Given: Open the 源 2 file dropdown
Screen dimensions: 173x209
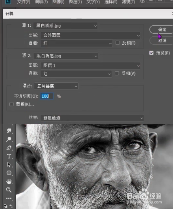Looking at the screenshot, I should [66, 56].
